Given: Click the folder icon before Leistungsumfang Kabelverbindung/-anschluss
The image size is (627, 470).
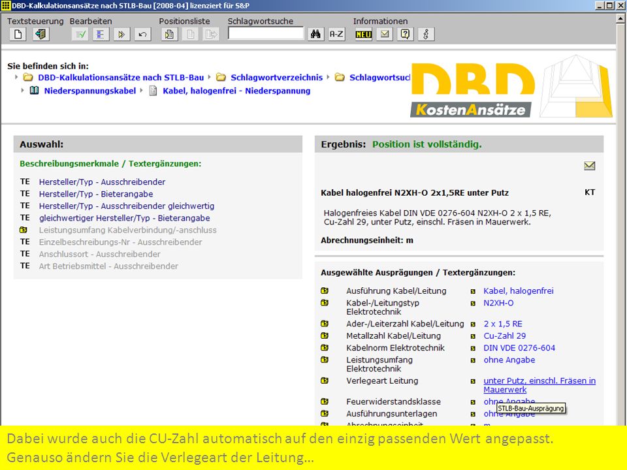Looking at the screenshot, I should [x=24, y=230].
